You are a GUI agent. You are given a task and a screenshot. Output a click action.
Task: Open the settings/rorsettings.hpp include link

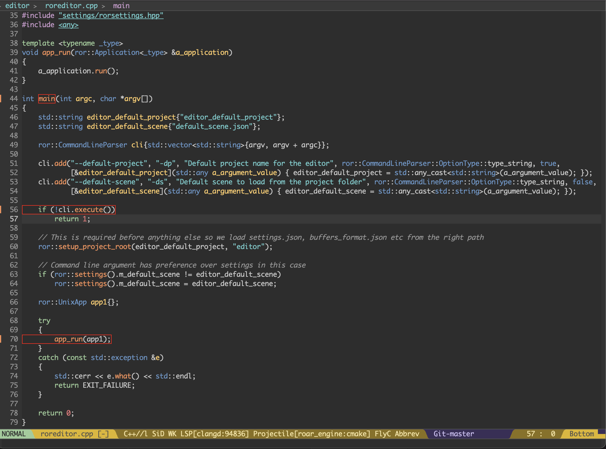(111, 15)
